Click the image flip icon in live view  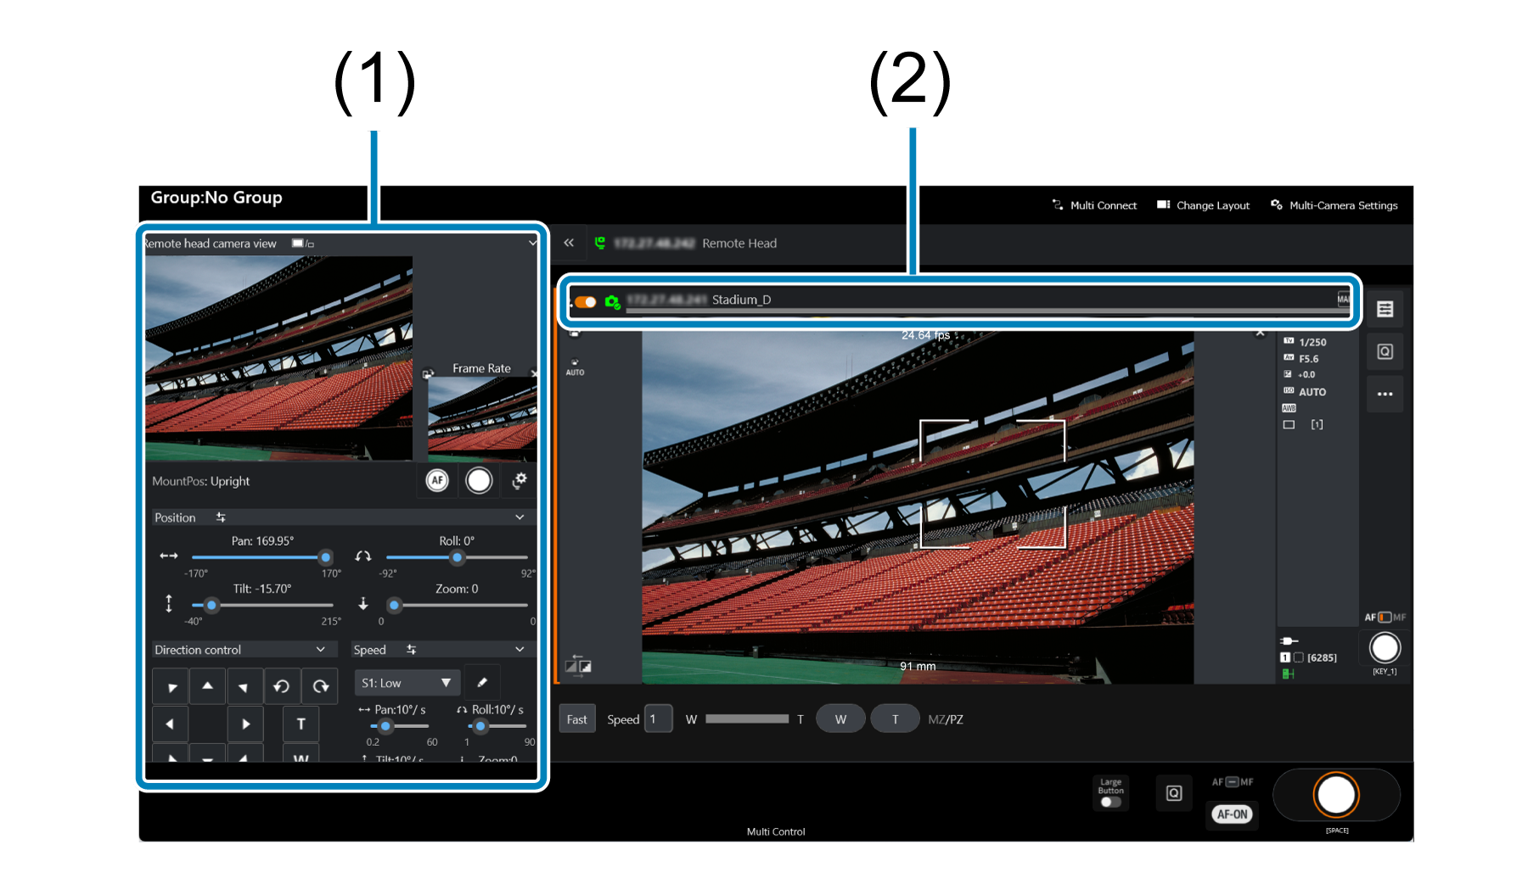tap(579, 664)
